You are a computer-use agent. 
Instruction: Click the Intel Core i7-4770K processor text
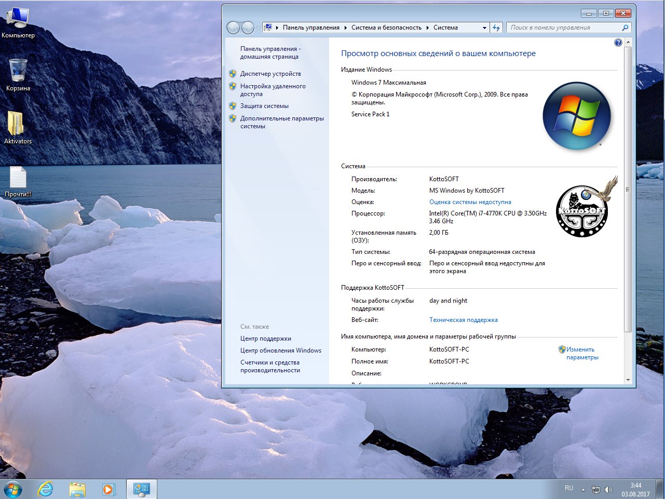click(x=487, y=217)
